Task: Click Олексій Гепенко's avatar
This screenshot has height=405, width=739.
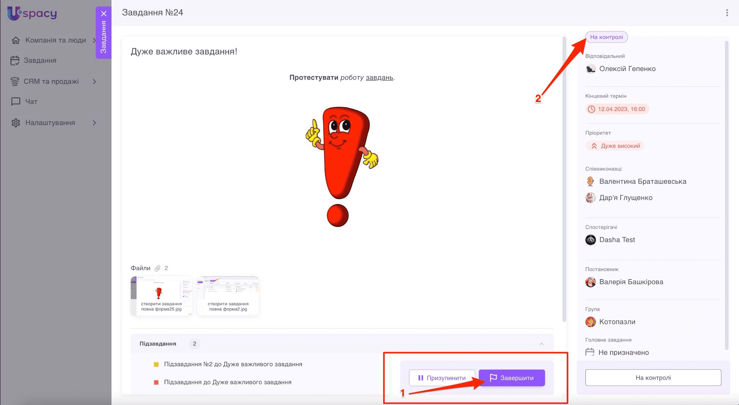Action: click(590, 69)
